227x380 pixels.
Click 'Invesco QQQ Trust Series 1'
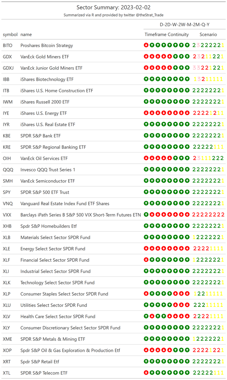48,170
